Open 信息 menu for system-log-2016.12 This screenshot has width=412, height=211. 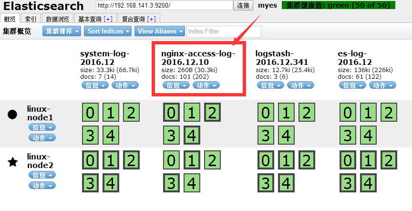click(95, 85)
